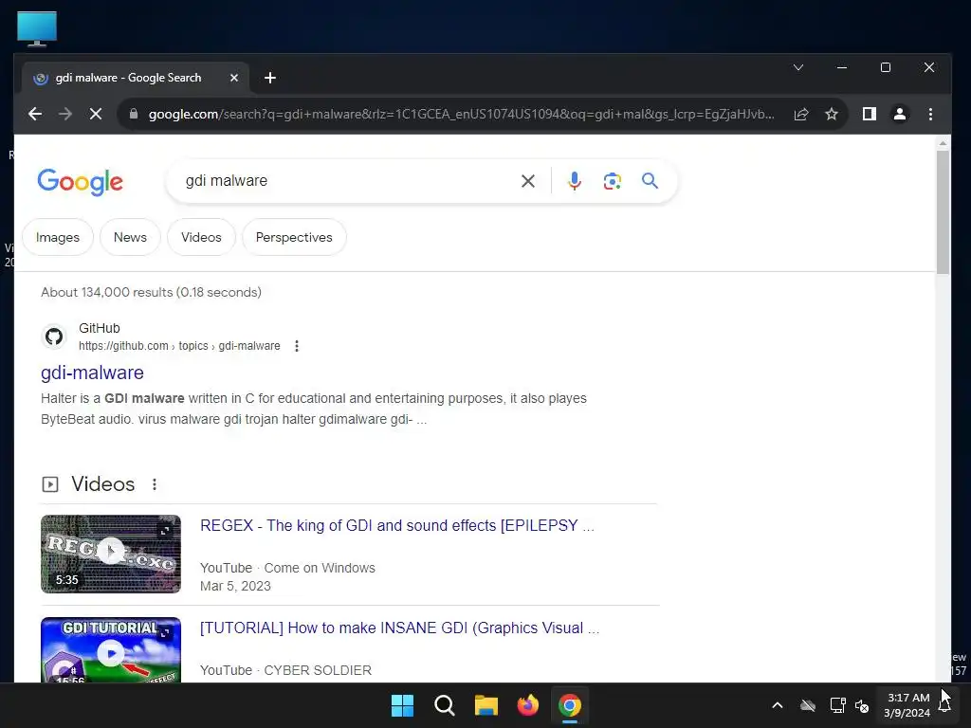Filter results by News
971x728 pixels.
pos(130,237)
